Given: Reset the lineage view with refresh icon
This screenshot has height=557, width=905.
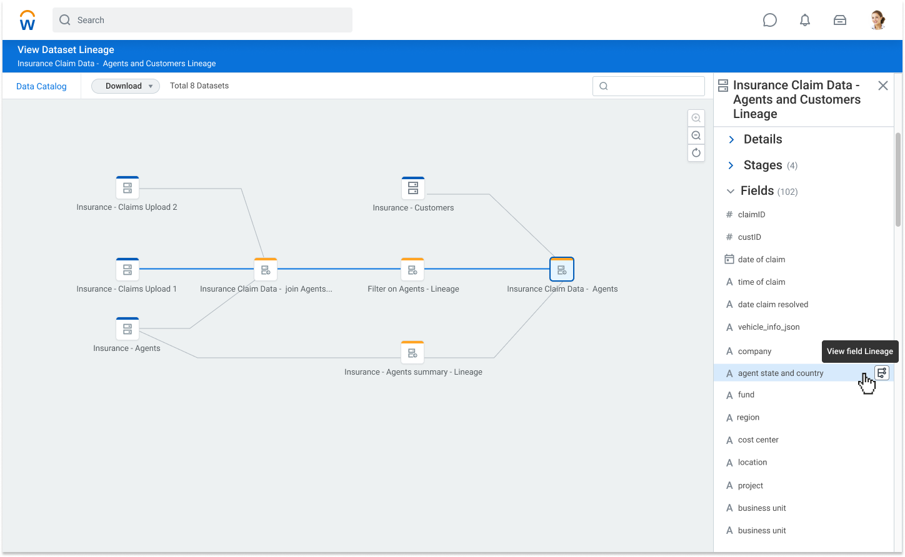Looking at the screenshot, I should point(696,153).
